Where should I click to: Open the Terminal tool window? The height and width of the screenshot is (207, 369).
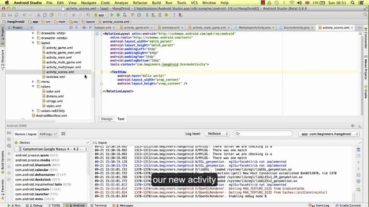tap(99, 205)
